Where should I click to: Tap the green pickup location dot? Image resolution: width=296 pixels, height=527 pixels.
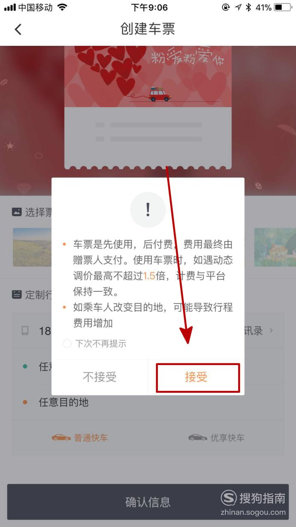[25, 367]
